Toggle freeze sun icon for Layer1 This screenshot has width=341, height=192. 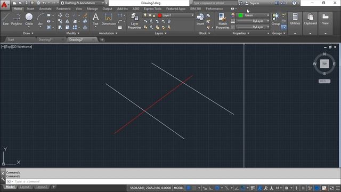pos(150,15)
